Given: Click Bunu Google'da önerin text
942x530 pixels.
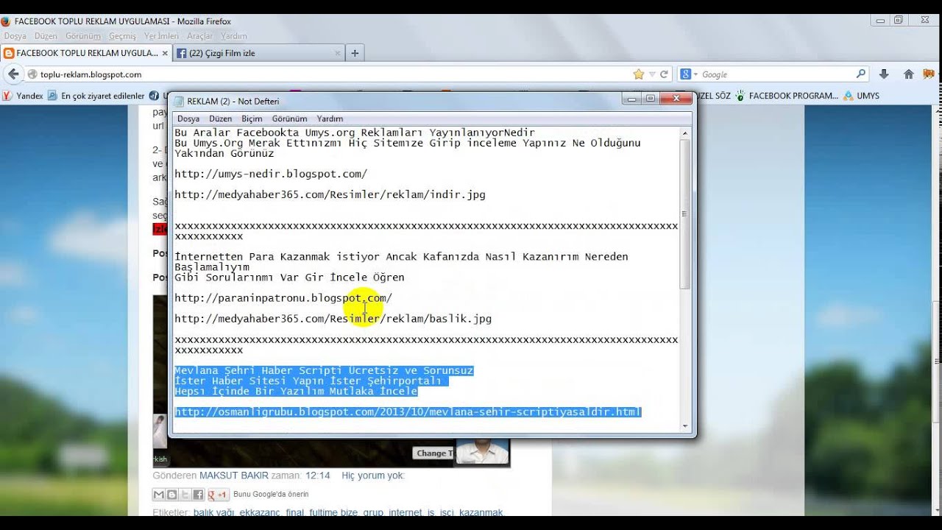Looking at the screenshot, I should pyautogui.click(x=271, y=495).
